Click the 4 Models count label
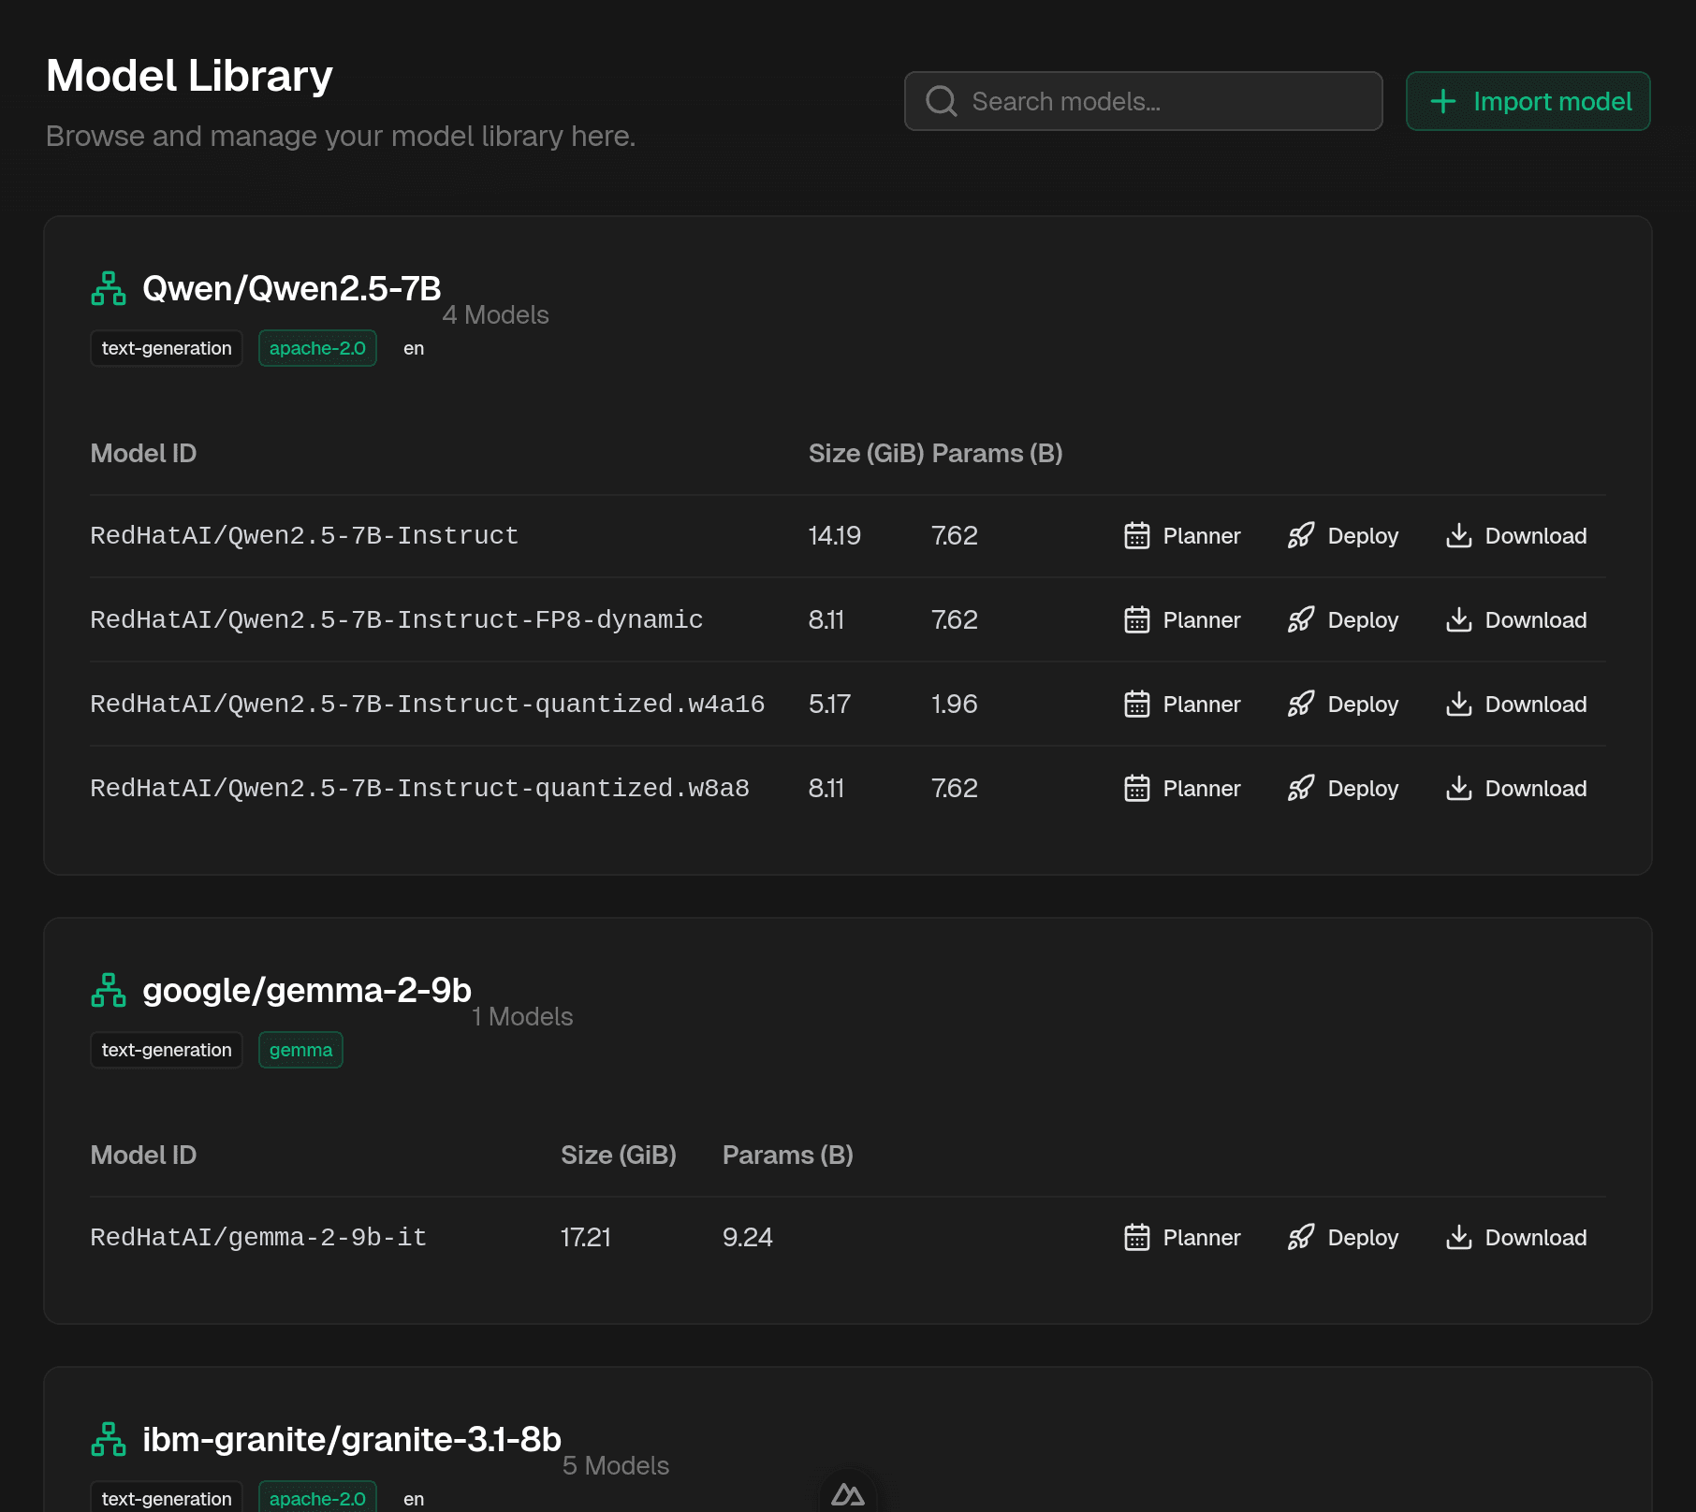 pos(496,315)
